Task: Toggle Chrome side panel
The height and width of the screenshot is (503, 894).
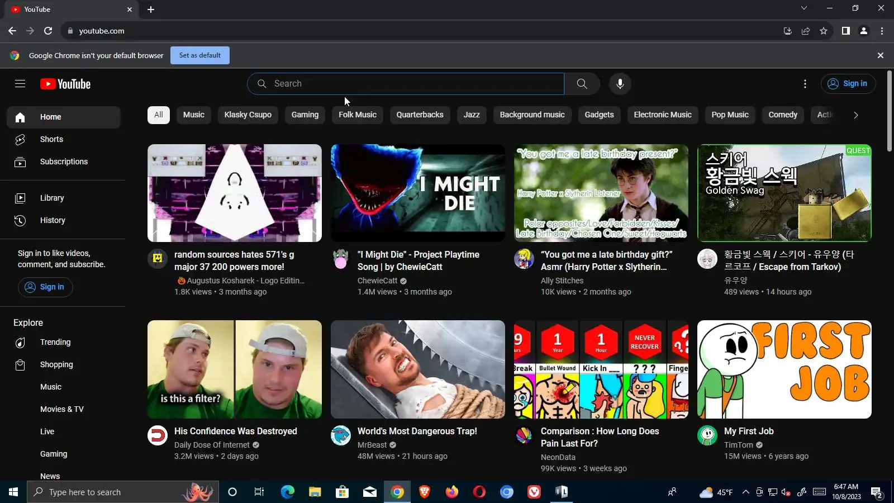Action: click(x=846, y=31)
